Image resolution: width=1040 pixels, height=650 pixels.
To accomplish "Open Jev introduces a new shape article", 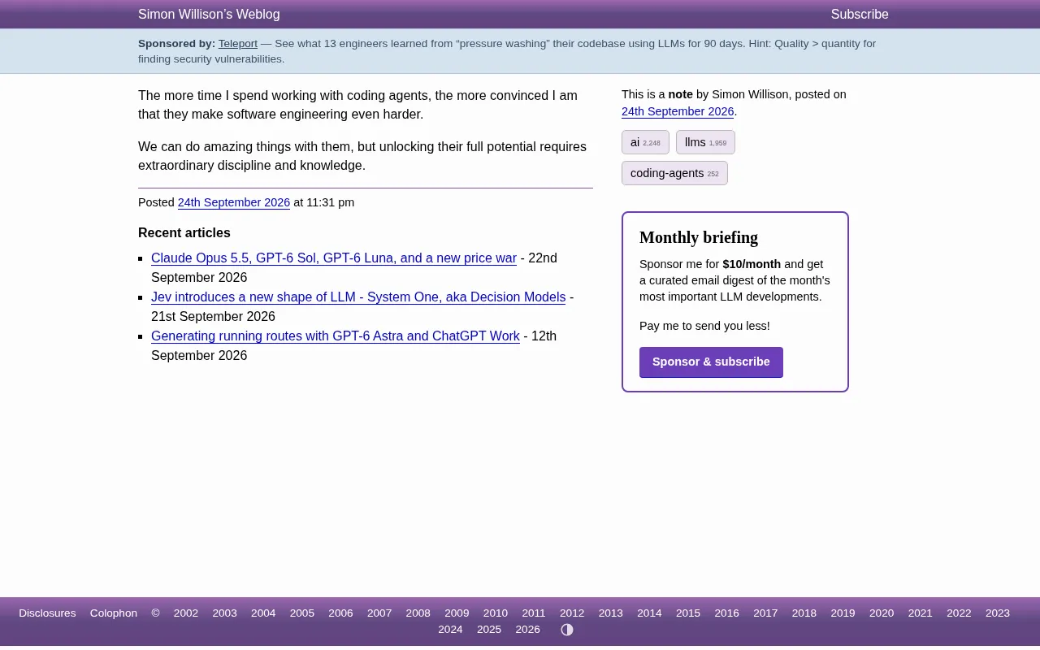I will tap(358, 297).
